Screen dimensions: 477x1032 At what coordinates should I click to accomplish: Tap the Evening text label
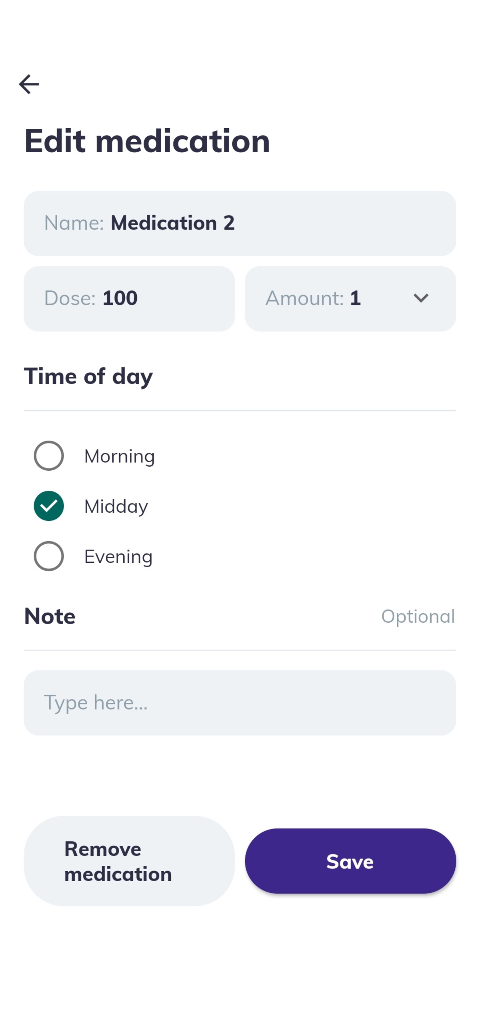point(119,556)
